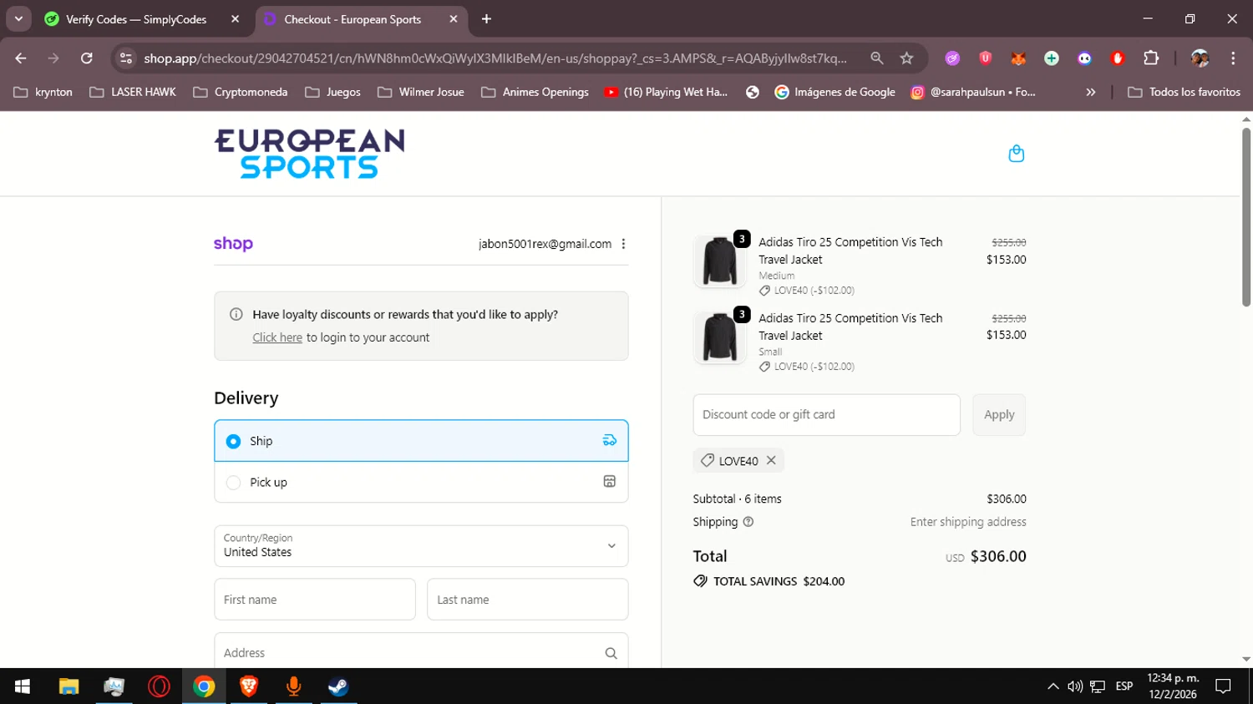Click the Shop logo

[x=233, y=244]
